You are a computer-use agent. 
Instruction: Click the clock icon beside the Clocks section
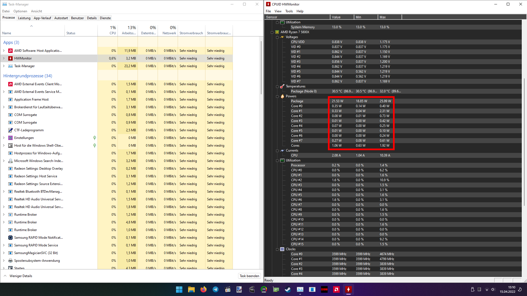282,249
